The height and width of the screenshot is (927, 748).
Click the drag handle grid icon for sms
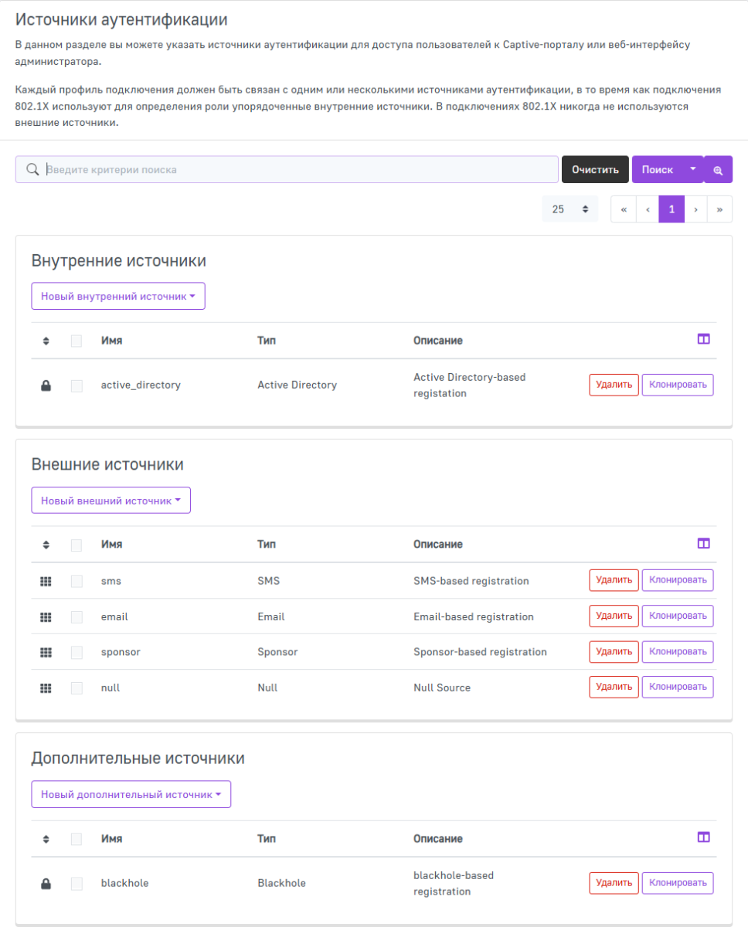point(46,581)
